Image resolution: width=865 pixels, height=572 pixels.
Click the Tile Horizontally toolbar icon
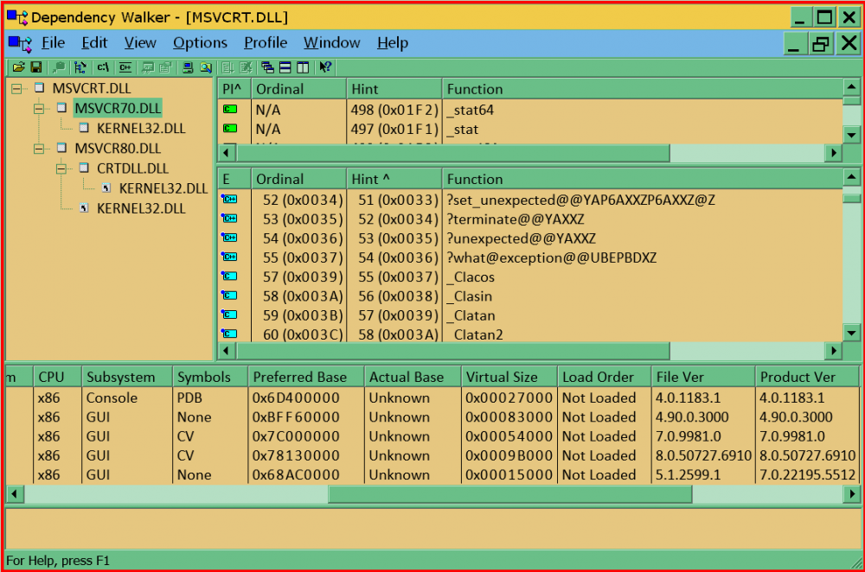click(285, 67)
